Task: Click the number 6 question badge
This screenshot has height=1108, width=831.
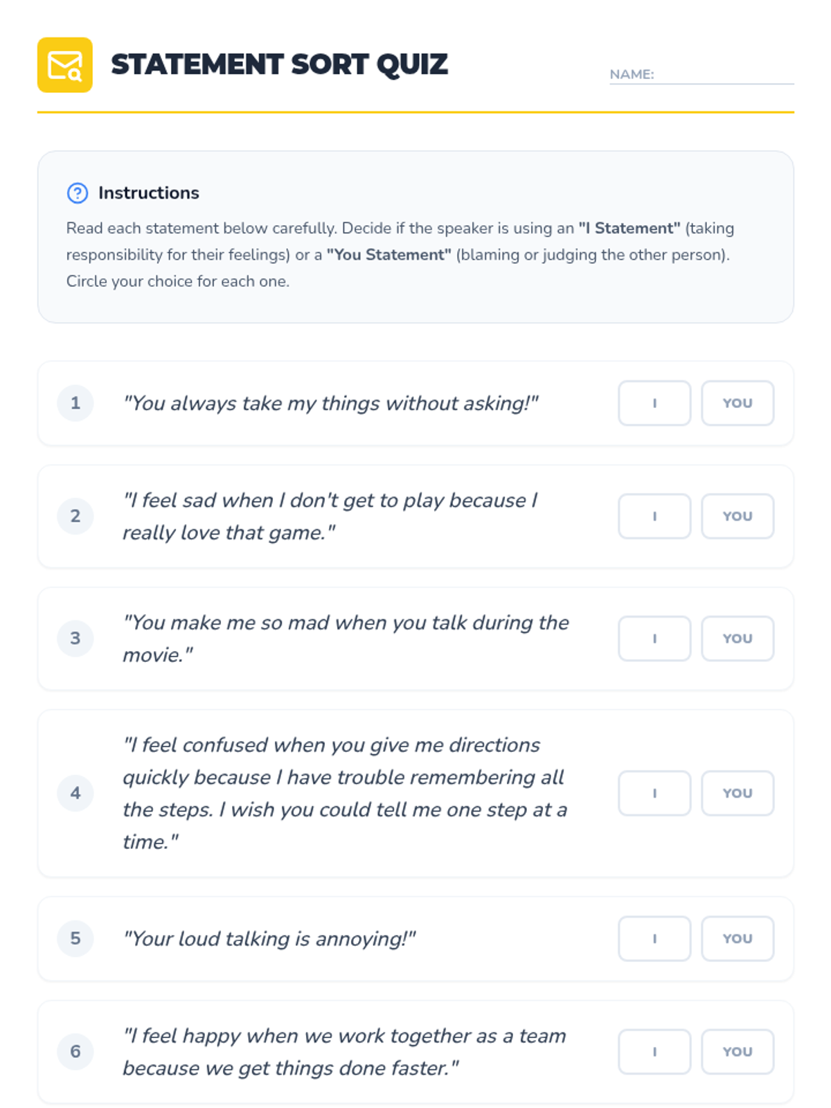Action: click(75, 1052)
